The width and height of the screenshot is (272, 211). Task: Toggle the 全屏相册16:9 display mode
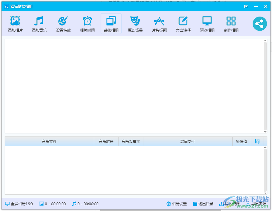click(19, 204)
